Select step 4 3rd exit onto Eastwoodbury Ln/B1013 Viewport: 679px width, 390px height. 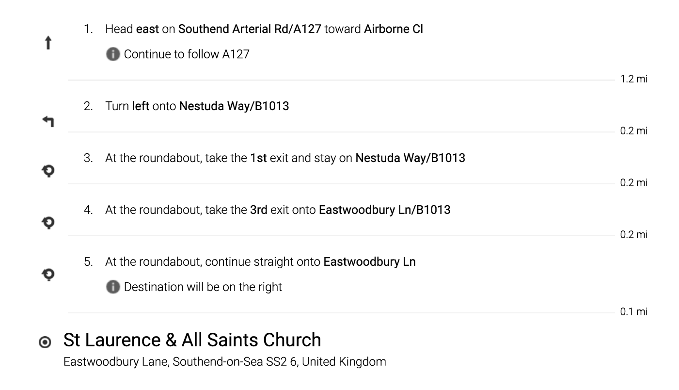[x=278, y=210]
